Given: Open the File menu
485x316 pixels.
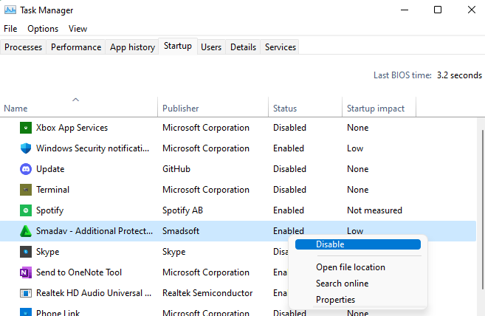Looking at the screenshot, I should [10, 29].
